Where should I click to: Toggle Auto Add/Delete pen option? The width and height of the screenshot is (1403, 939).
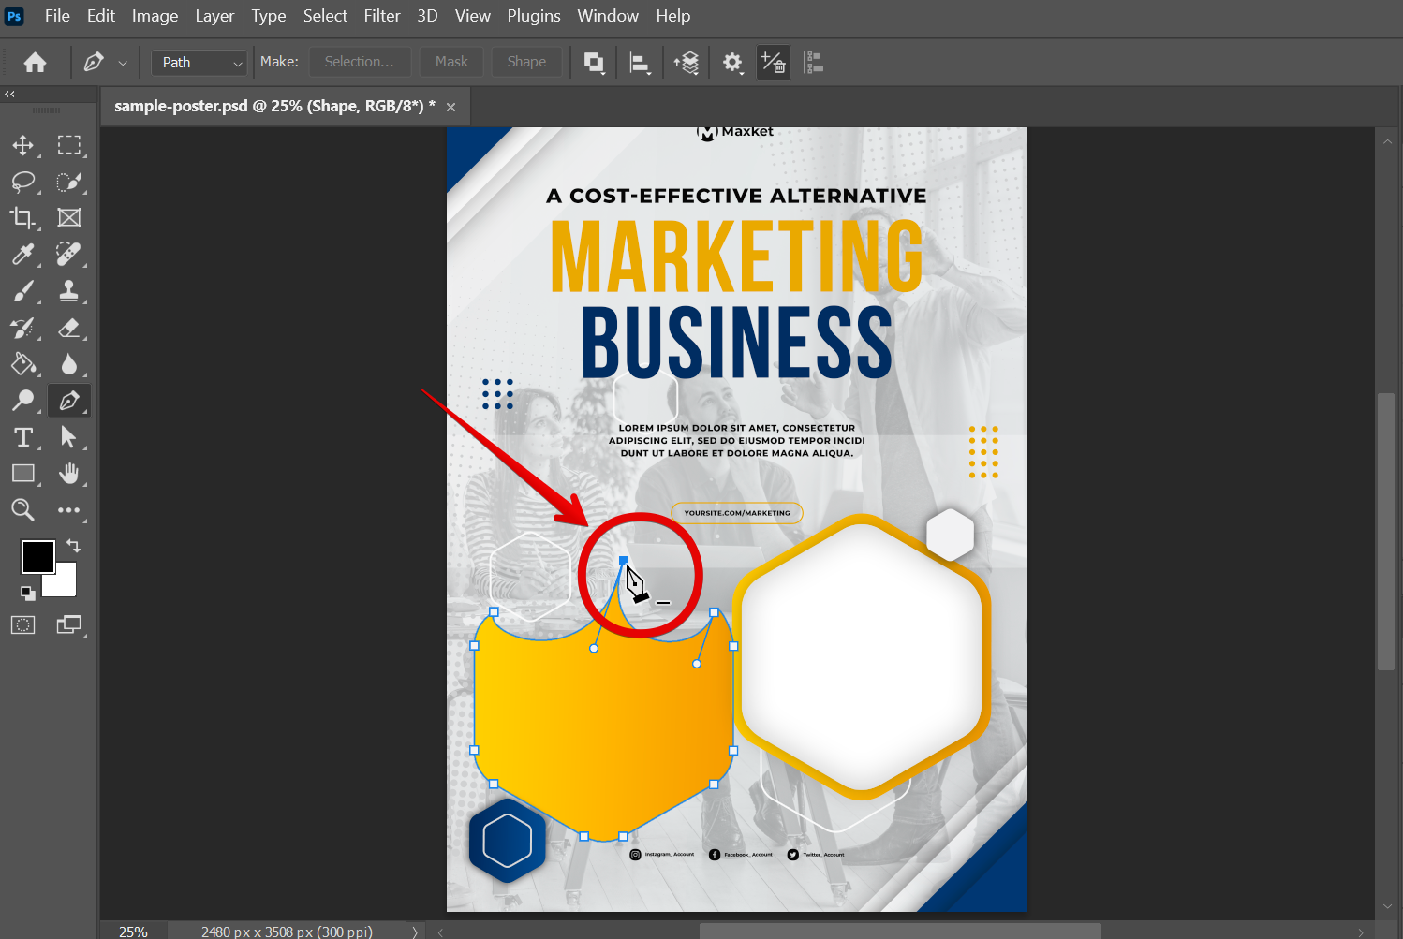(773, 63)
